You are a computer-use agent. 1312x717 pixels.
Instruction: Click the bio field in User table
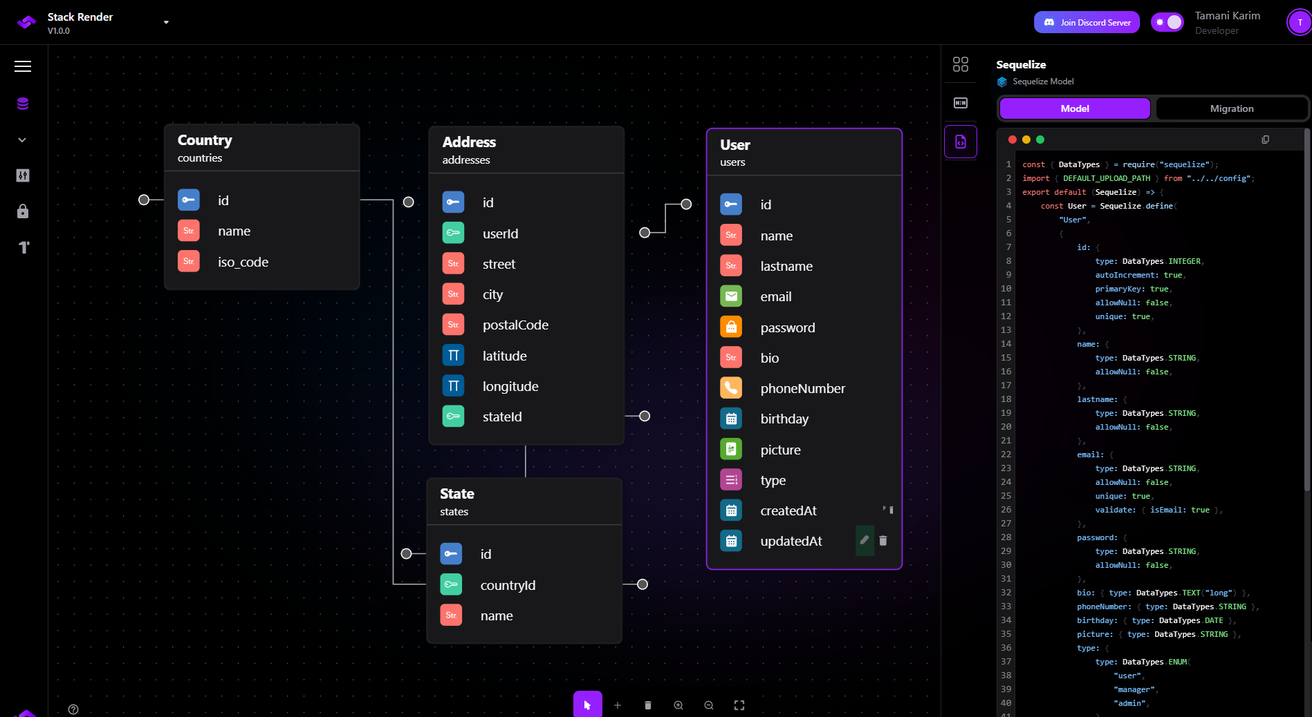[804, 358]
